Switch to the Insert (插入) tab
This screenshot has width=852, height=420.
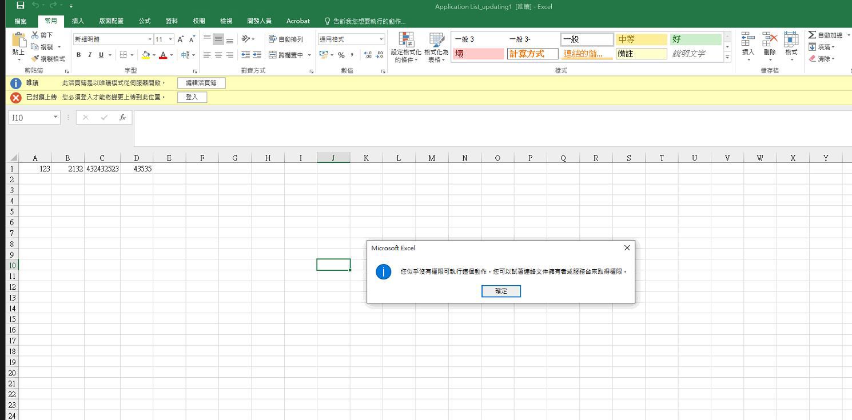point(78,21)
